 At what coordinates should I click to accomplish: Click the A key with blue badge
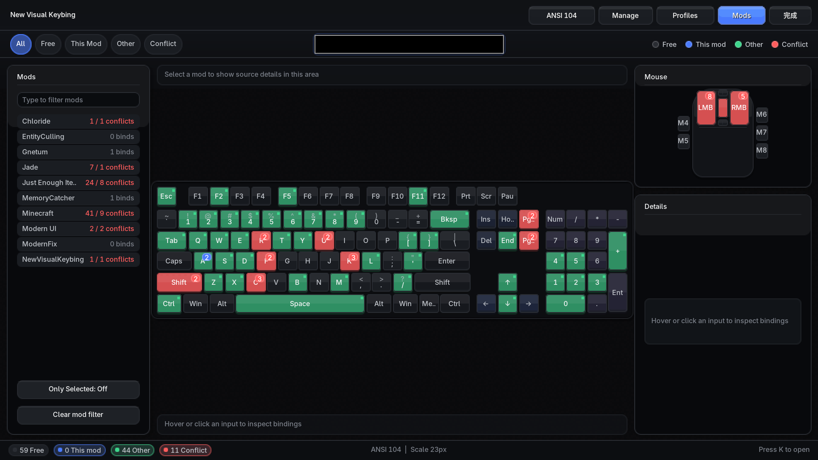(x=203, y=261)
